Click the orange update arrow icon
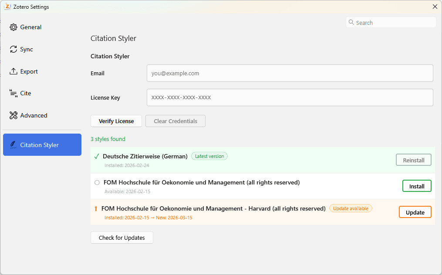442x275 pixels. (96, 209)
